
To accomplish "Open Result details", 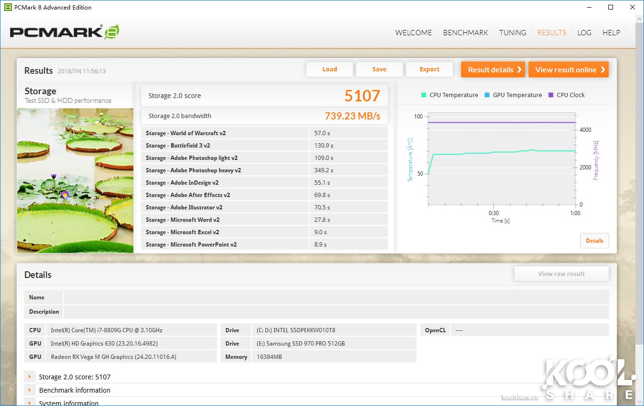I will click(493, 69).
